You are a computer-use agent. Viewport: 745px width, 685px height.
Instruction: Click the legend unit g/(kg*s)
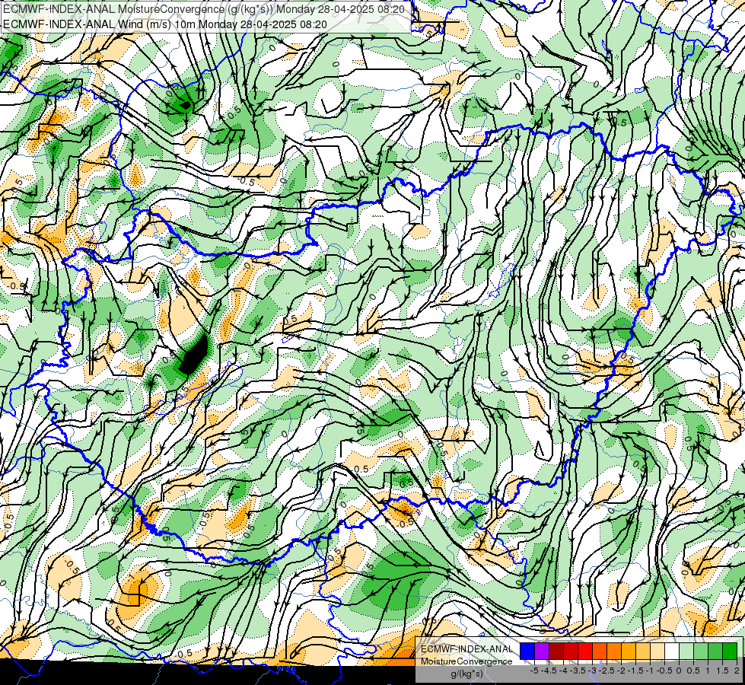coord(466,674)
